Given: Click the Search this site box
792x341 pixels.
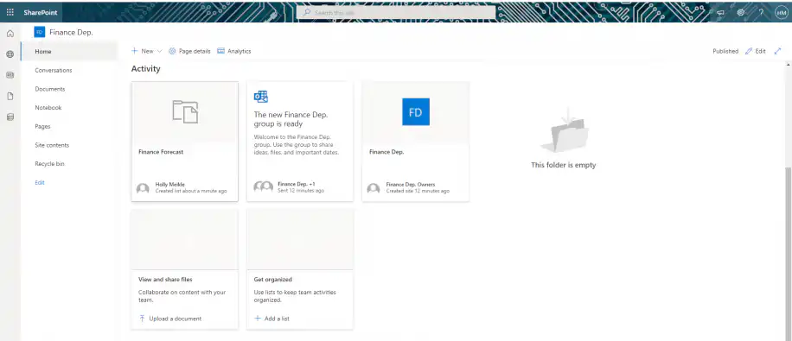Looking at the screenshot, I should [x=395, y=13].
